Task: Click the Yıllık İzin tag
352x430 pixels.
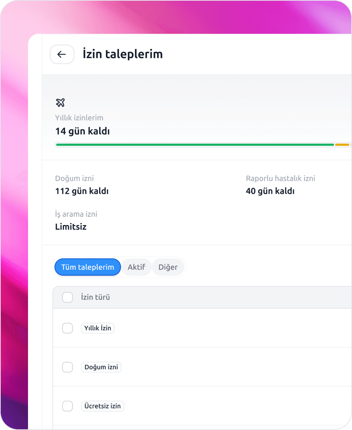Action: tap(98, 328)
